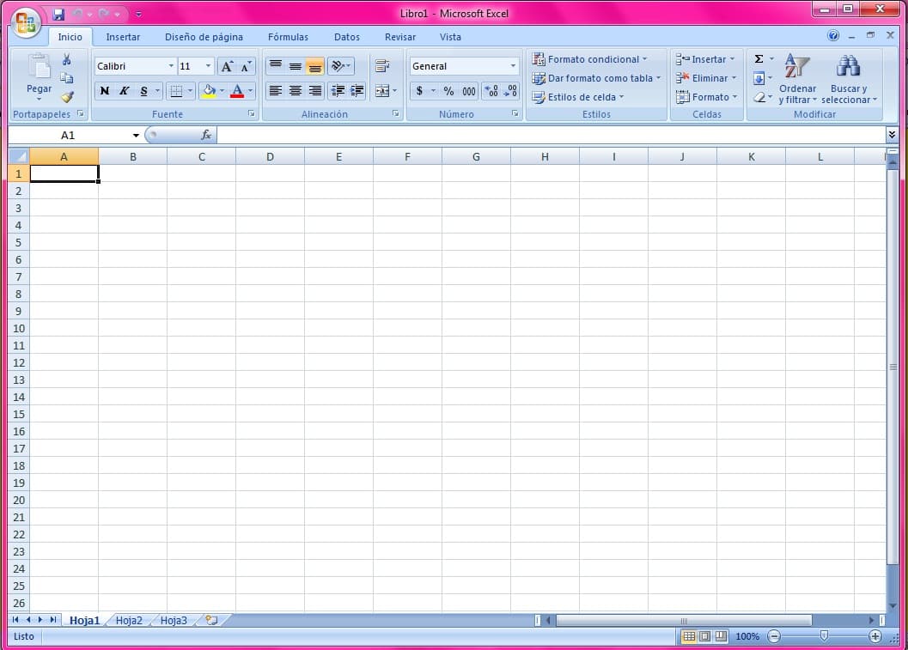This screenshot has width=908, height=650.
Task: Open Formato condicional menu
Action: click(589, 59)
